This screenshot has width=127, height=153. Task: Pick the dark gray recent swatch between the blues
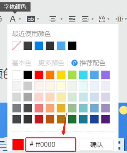[50, 46]
